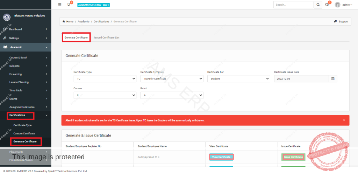Switch to Issued Certificate List tab
The height and width of the screenshot is (175, 358).
point(107,37)
